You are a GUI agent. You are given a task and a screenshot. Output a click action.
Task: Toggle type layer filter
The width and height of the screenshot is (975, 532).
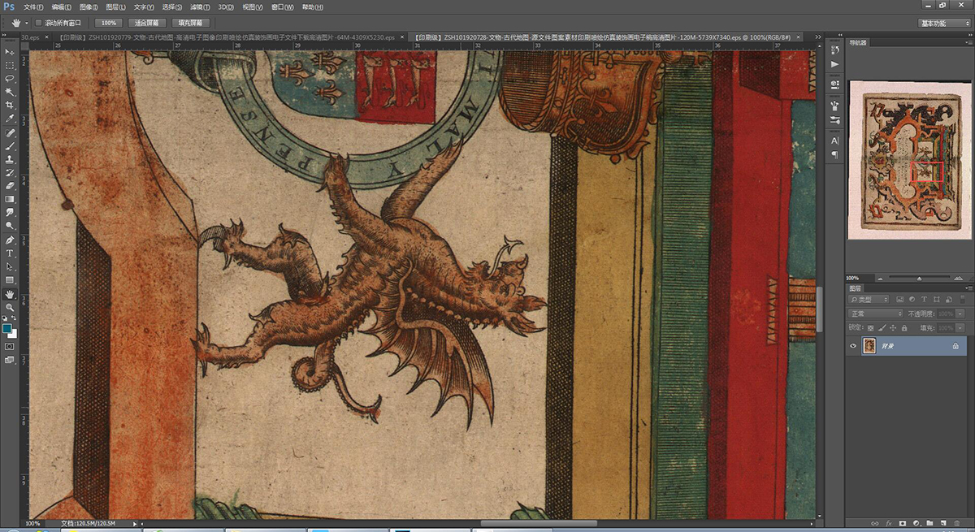coord(924,300)
